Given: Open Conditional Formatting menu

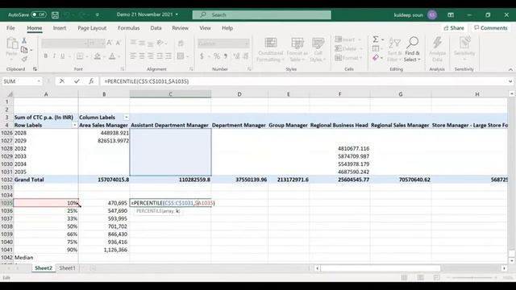Looking at the screenshot, I should 271,49.
